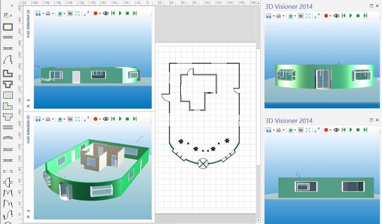Click zoom-to-fit arrows icon in bottom-left 3D view

pyautogui.click(x=78, y=119)
